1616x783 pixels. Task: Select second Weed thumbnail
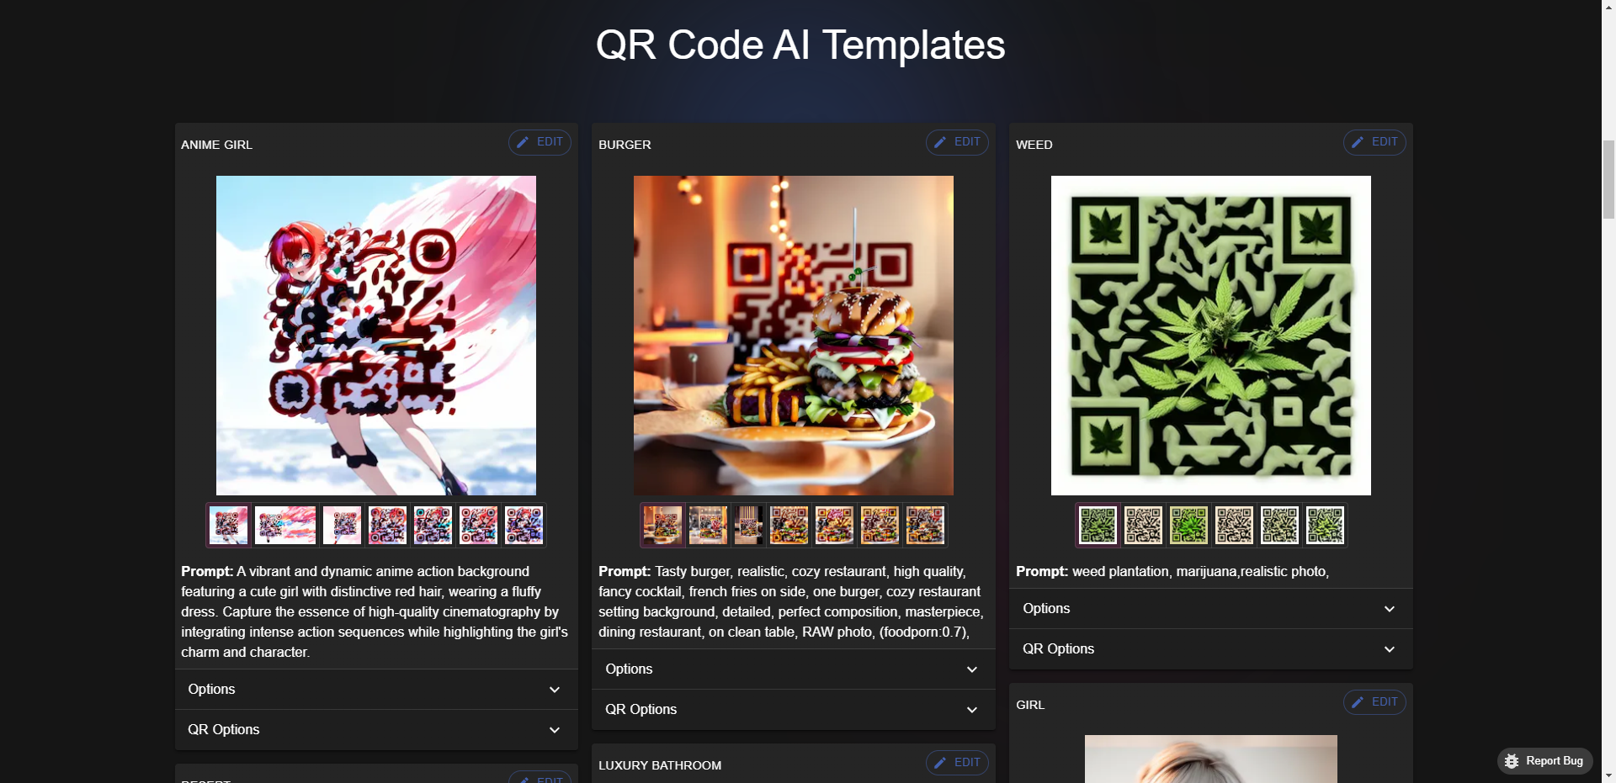point(1144,526)
